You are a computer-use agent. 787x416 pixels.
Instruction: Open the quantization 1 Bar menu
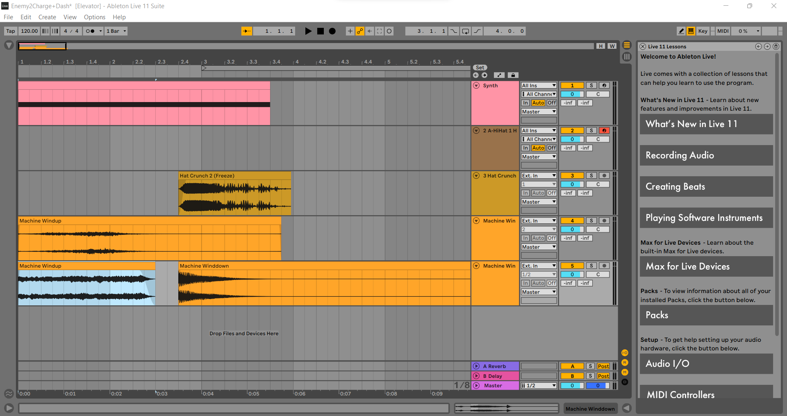[x=116, y=31]
